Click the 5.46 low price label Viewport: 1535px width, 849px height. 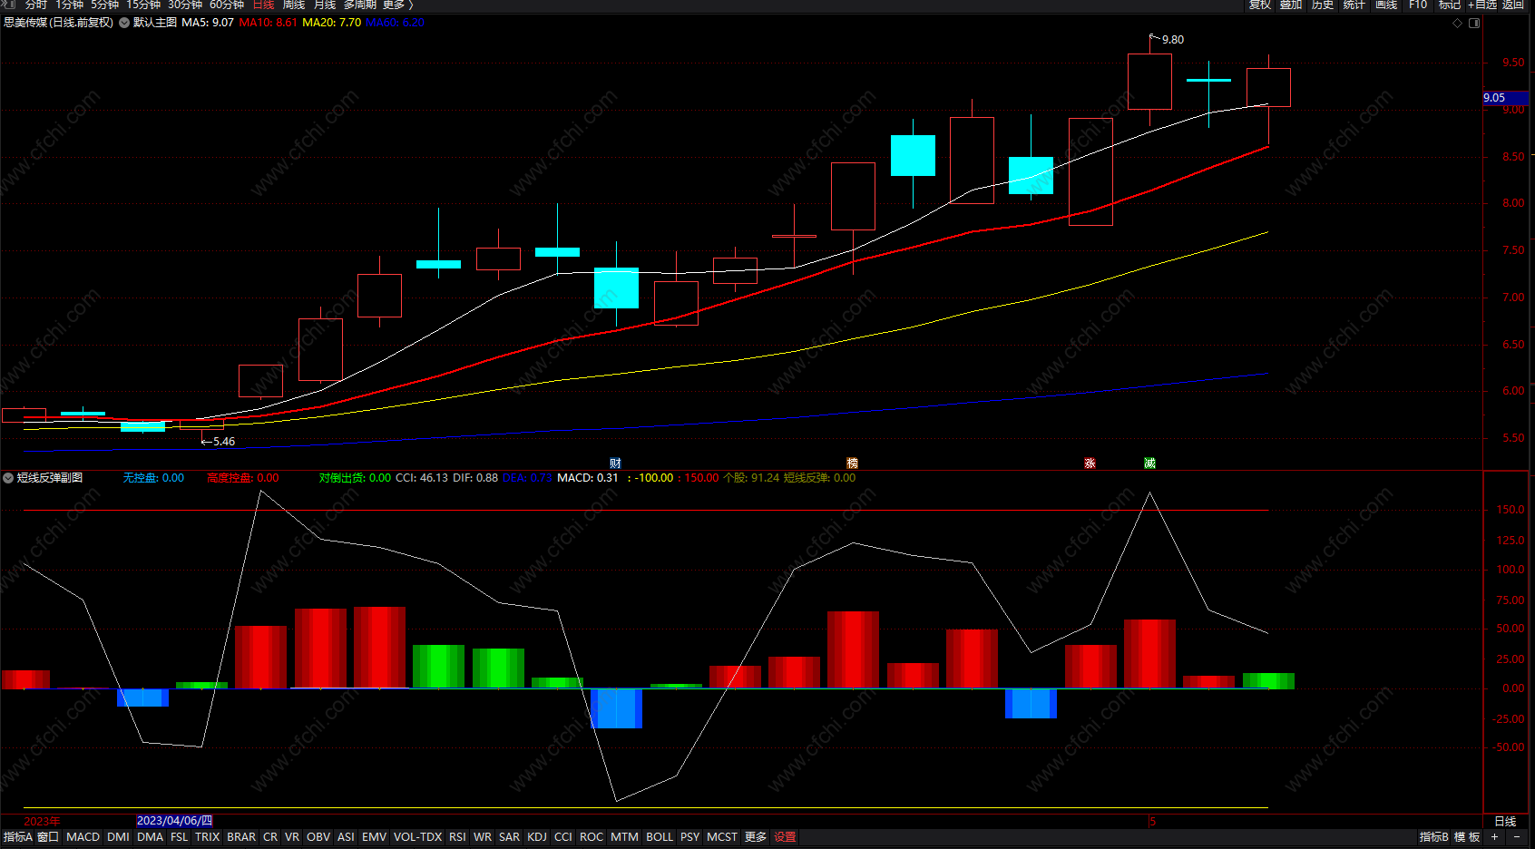(224, 442)
